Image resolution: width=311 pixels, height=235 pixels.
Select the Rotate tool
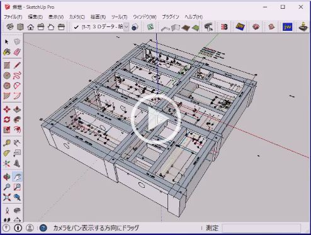[x=7, y=119]
